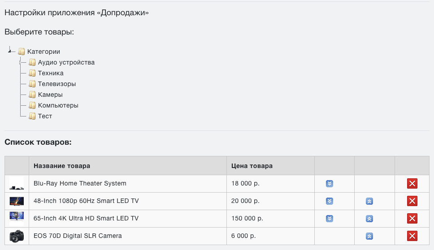Open the Телевизоры category
This screenshot has height=250, width=434.
click(x=57, y=84)
